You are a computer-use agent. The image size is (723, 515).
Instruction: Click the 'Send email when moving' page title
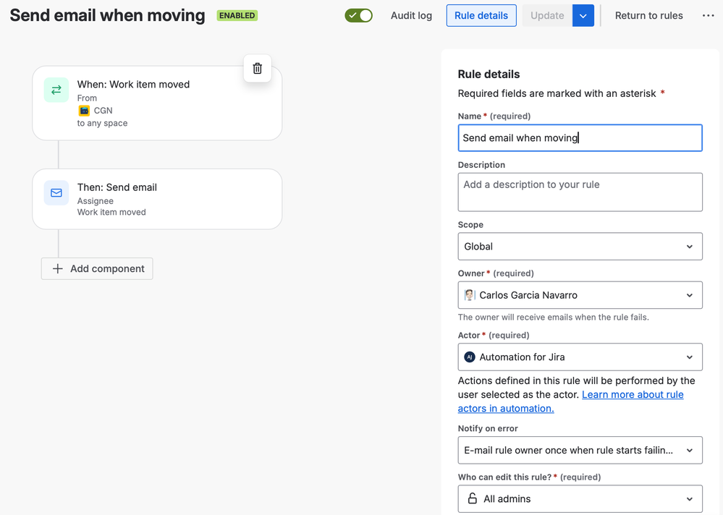pos(107,16)
